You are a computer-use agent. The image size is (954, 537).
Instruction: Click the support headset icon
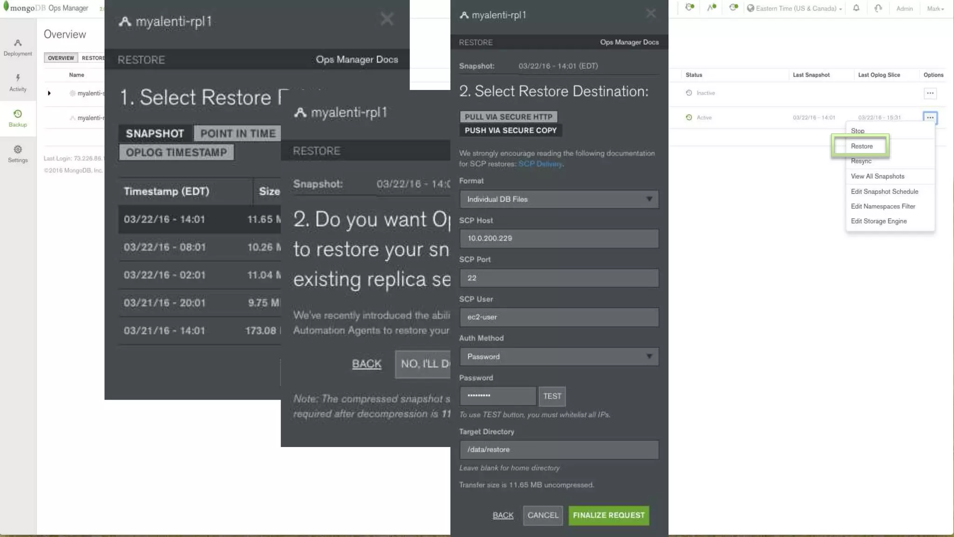pyautogui.click(x=878, y=8)
